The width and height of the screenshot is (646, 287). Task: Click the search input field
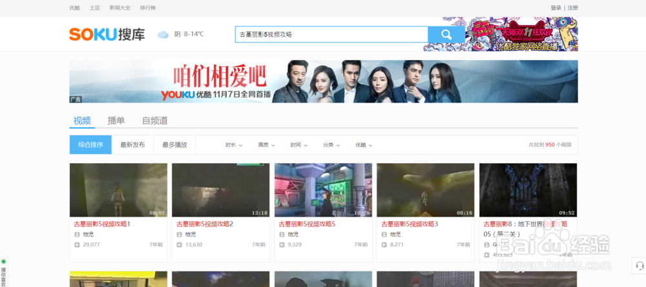click(331, 35)
